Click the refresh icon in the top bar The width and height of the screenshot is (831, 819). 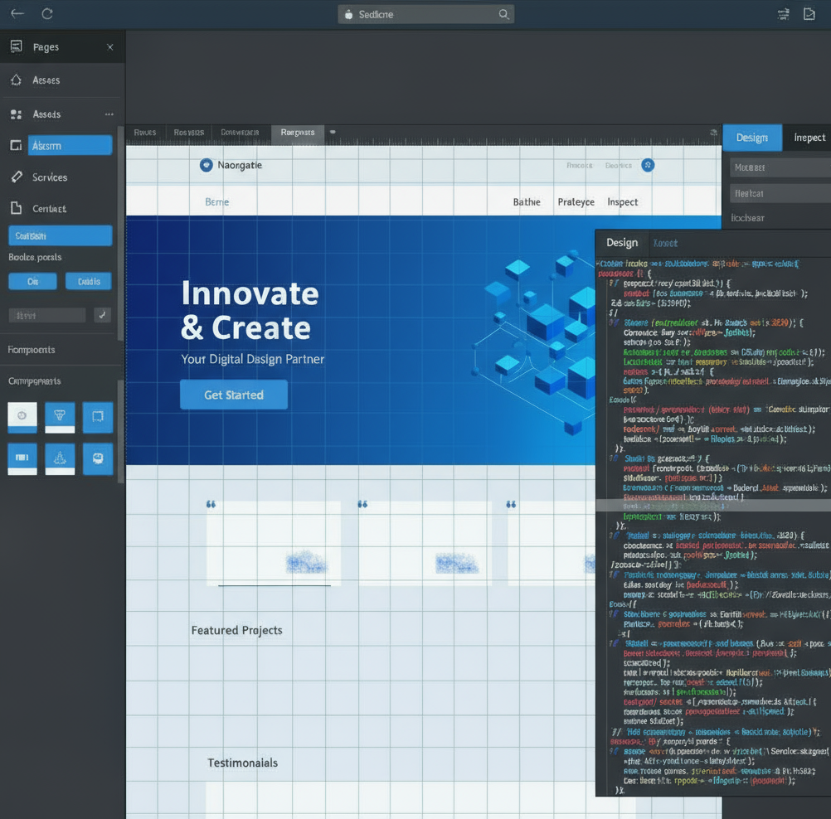47,14
